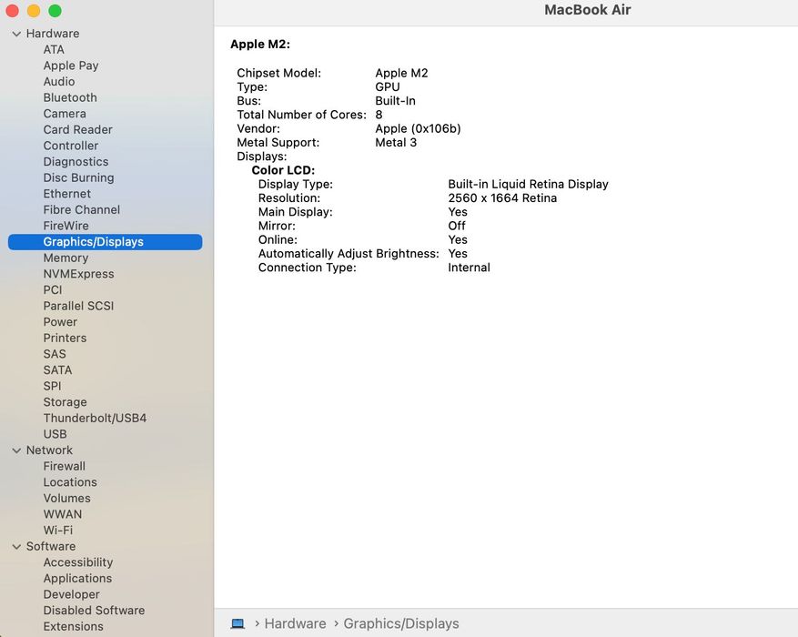Click the 'Color LCD:' display heading

tap(283, 170)
